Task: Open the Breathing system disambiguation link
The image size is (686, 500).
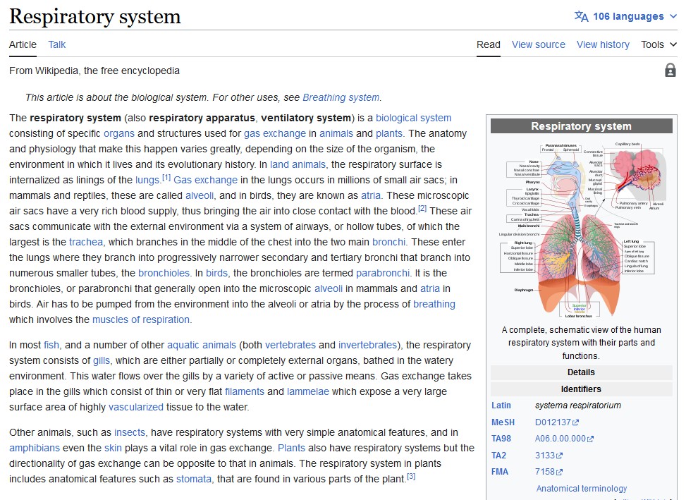Action: 341,97
